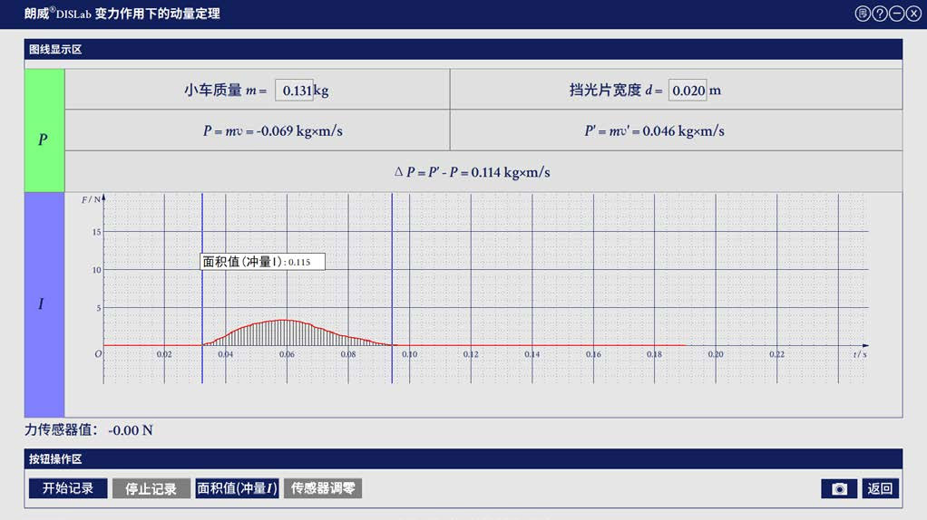Image resolution: width=927 pixels, height=520 pixels.
Task: Select the blue I impulse panel label
Action: click(x=44, y=304)
